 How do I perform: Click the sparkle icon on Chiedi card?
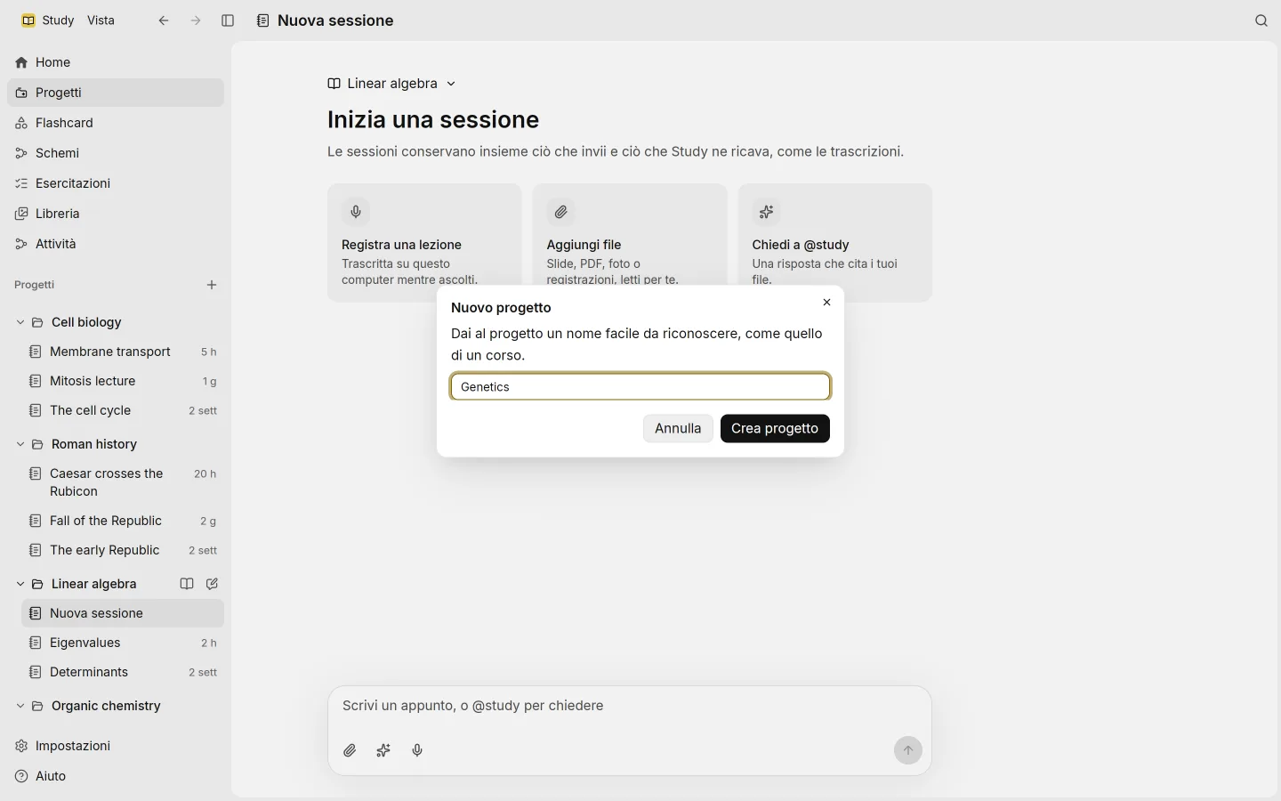(x=766, y=212)
